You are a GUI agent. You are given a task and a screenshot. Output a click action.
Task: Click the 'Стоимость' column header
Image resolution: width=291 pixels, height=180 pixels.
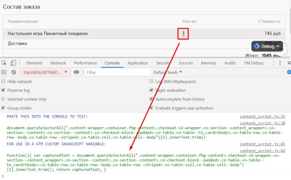click(x=269, y=21)
